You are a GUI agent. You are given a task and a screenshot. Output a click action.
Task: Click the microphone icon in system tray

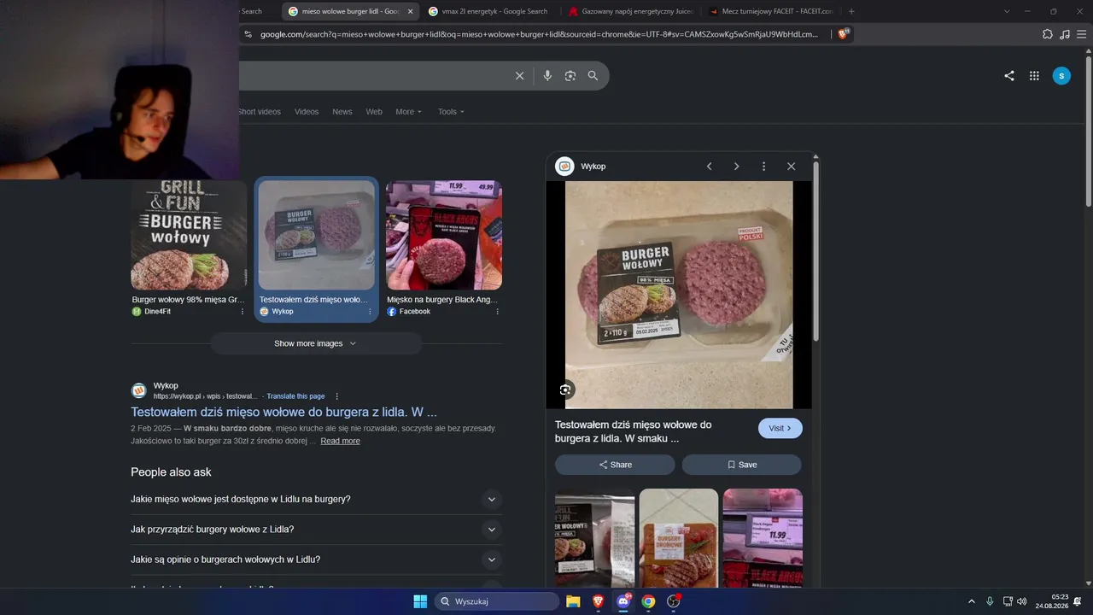coord(990,601)
